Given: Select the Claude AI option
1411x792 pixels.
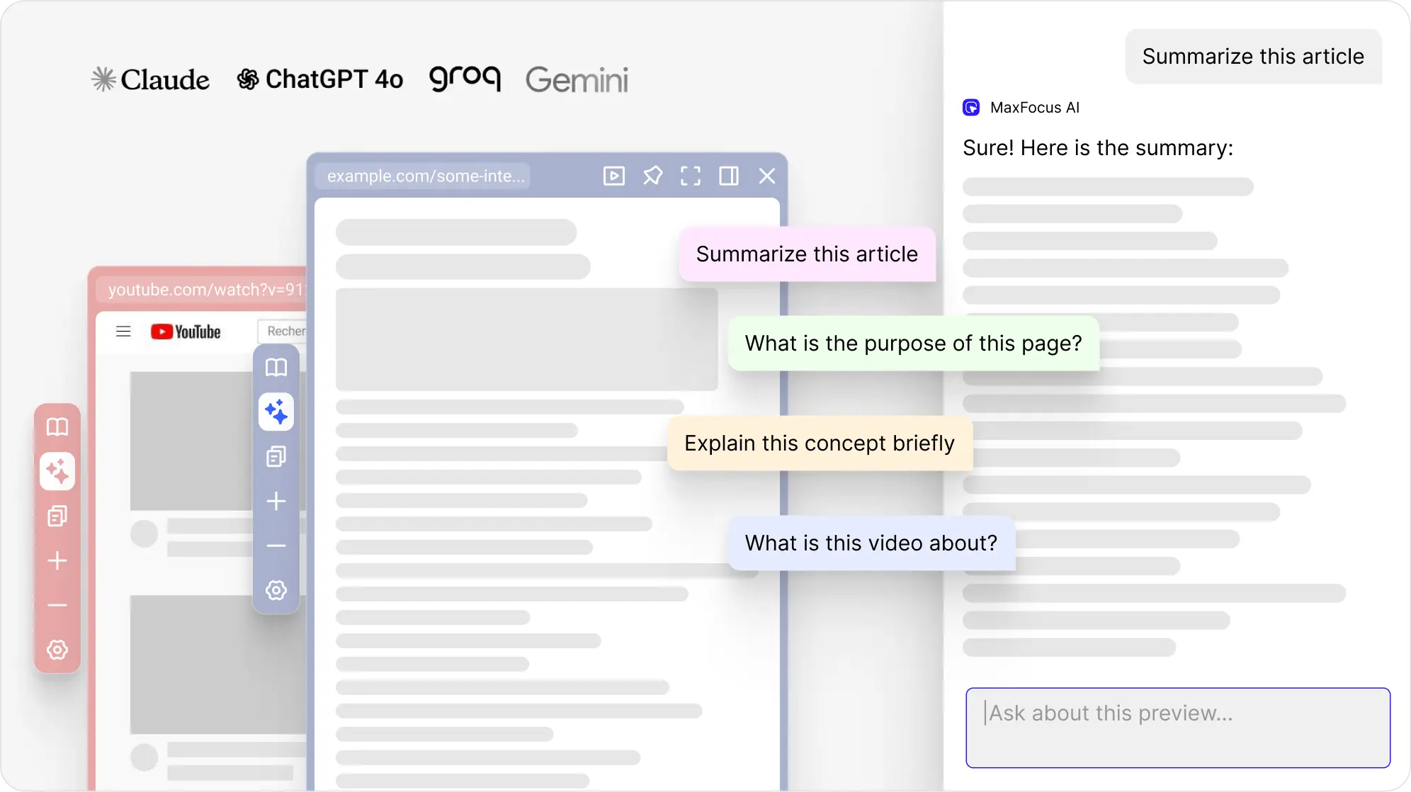Looking at the screenshot, I should pyautogui.click(x=149, y=79).
